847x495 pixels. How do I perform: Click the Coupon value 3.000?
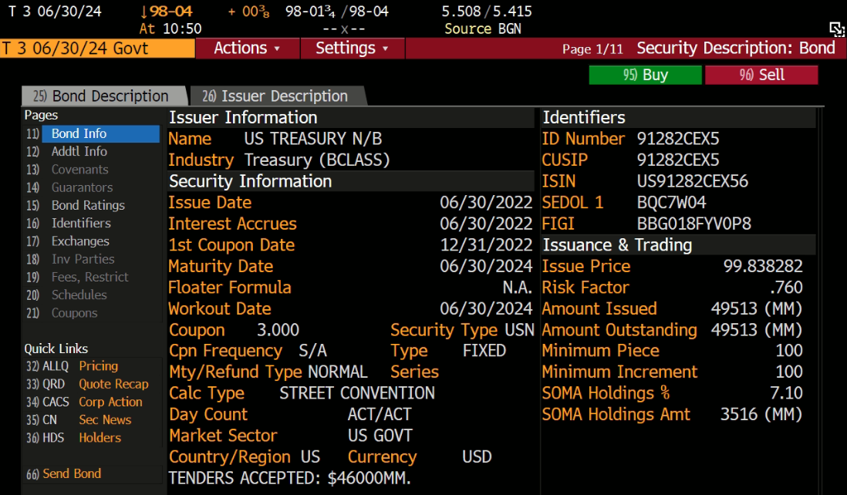click(278, 330)
